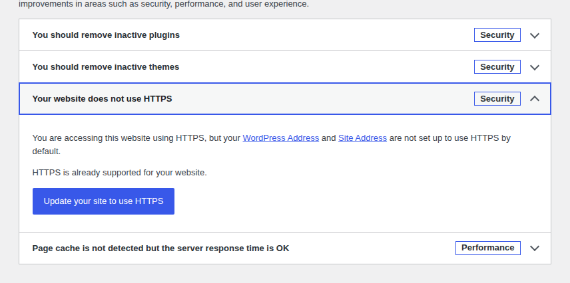
Task: Expand the inactive plugins chevron
Action: coord(534,36)
